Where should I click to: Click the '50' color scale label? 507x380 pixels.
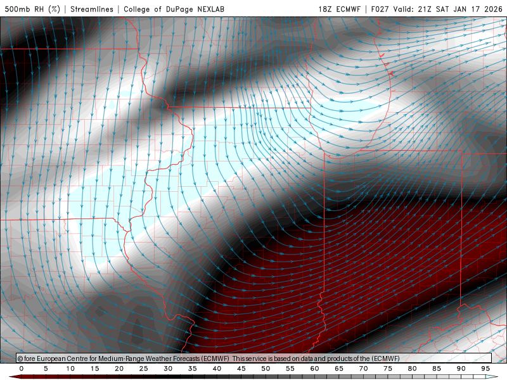tap(266, 369)
